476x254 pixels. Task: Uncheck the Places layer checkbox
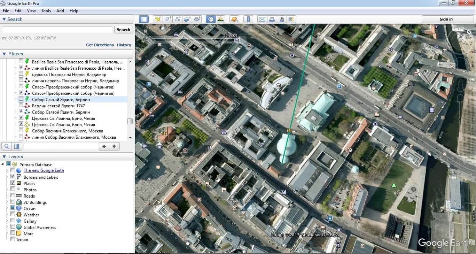click(13, 183)
